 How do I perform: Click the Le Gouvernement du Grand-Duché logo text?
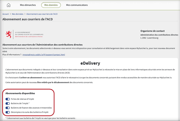click(29, 34)
